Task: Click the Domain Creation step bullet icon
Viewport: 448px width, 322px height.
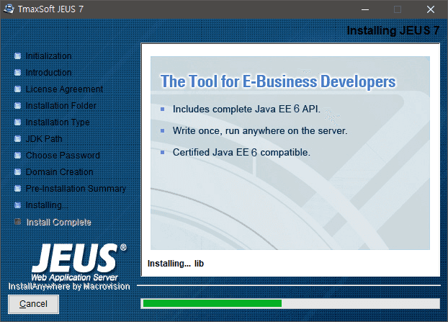Action: click(18, 172)
